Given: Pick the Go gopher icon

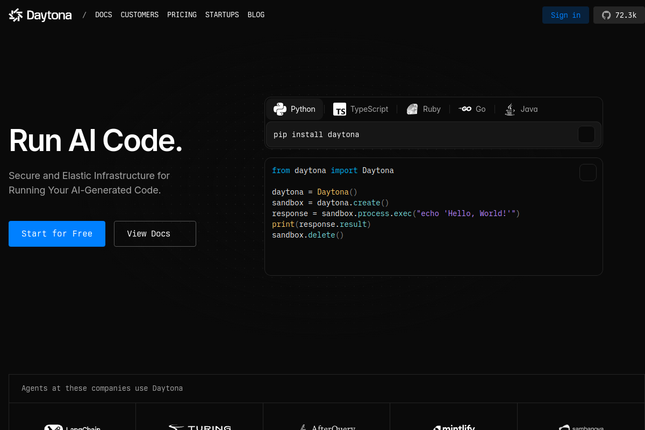Looking at the screenshot, I should tap(465, 109).
